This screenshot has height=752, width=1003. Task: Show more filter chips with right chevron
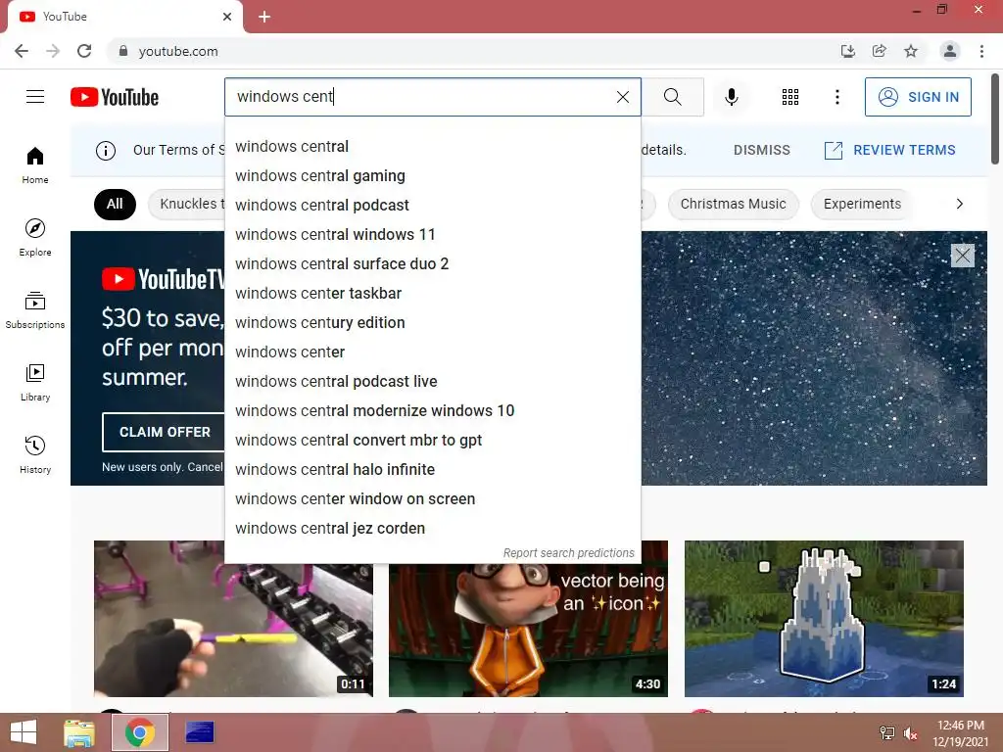[959, 204]
